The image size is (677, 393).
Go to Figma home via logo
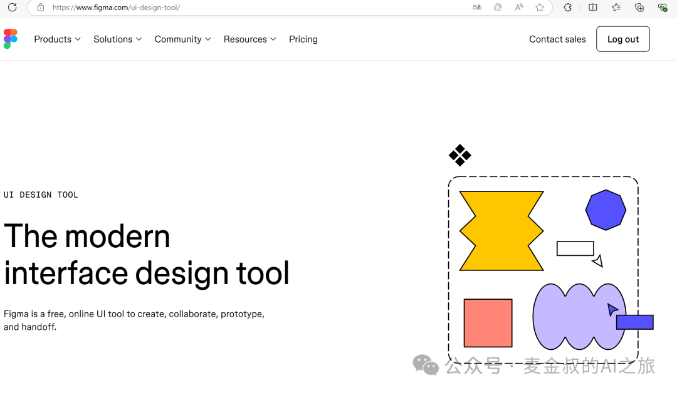tap(11, 39)
